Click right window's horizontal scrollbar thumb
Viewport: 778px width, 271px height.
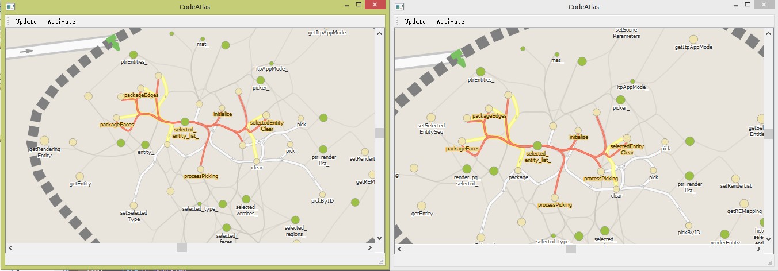[x=571, y=249]
